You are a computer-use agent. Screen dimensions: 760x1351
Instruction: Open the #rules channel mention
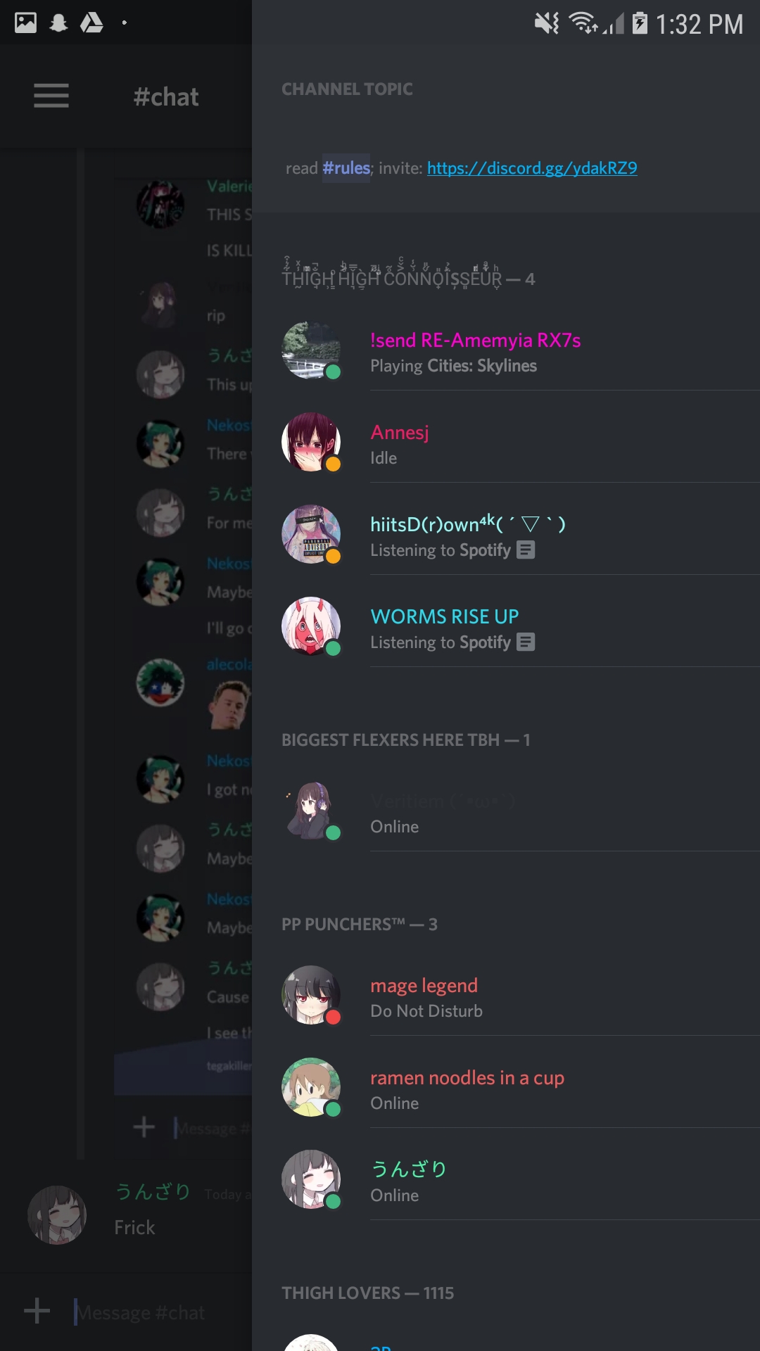coord(346,168)
